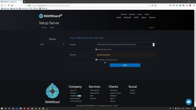This screenshot has height=110, width=196.
Task: Open the Helpdesk footer link
Action: pyautogui.click(x=113, y=96)
